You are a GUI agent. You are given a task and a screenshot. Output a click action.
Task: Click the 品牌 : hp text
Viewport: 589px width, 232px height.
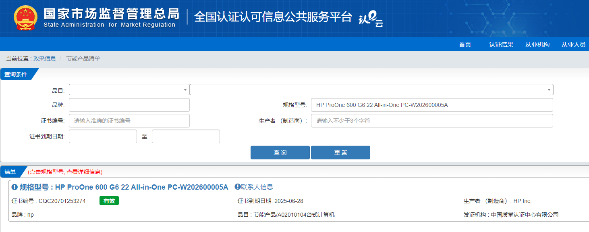click(23, 215)
